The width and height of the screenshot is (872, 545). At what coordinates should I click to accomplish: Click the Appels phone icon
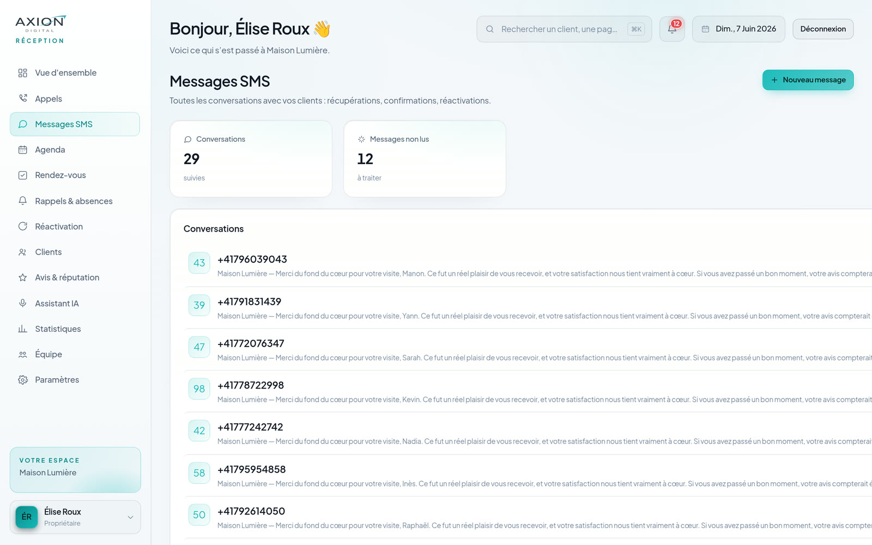22,99
